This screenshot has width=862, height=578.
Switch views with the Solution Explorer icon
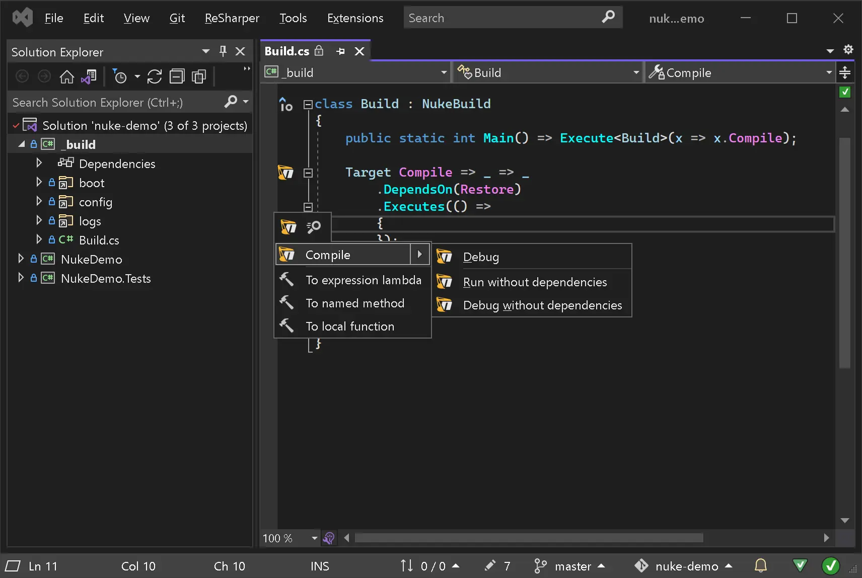89,76
